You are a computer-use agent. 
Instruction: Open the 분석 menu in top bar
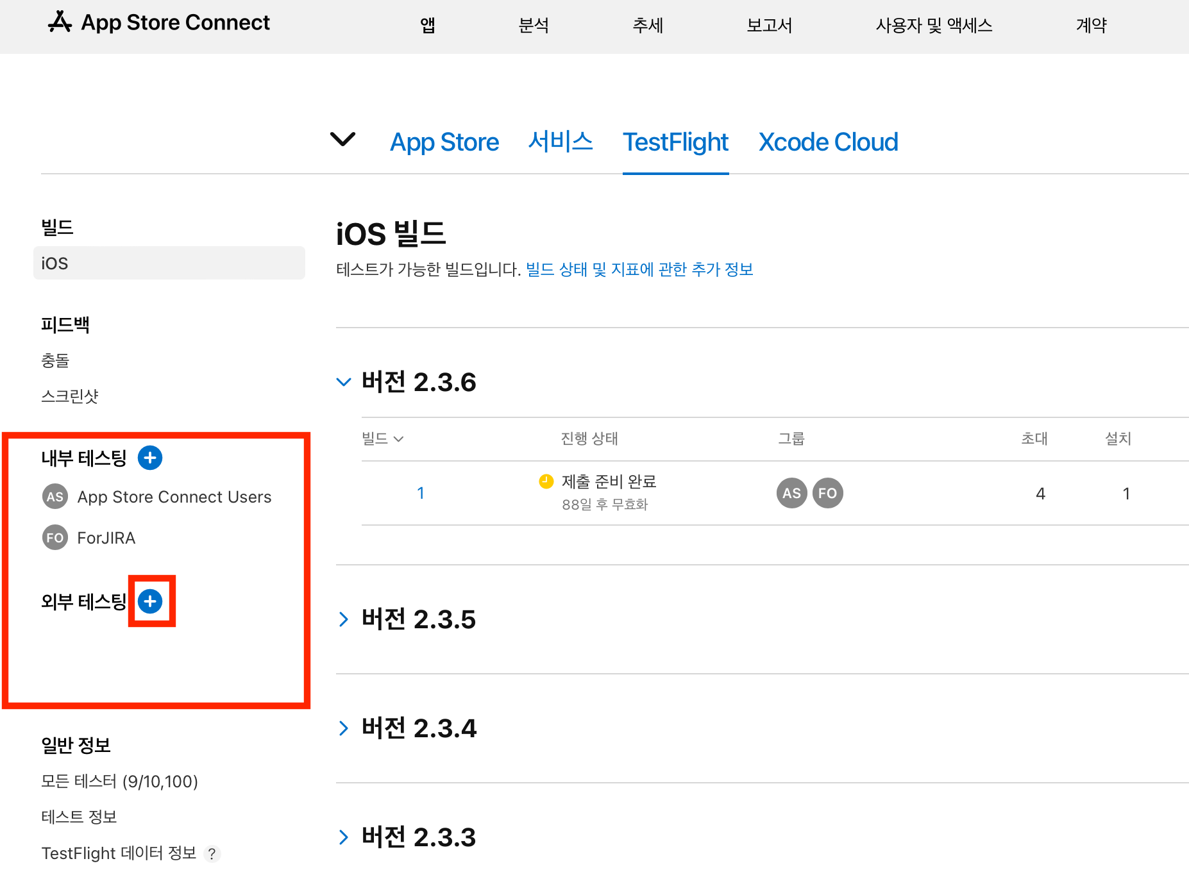tap(534, 26)
